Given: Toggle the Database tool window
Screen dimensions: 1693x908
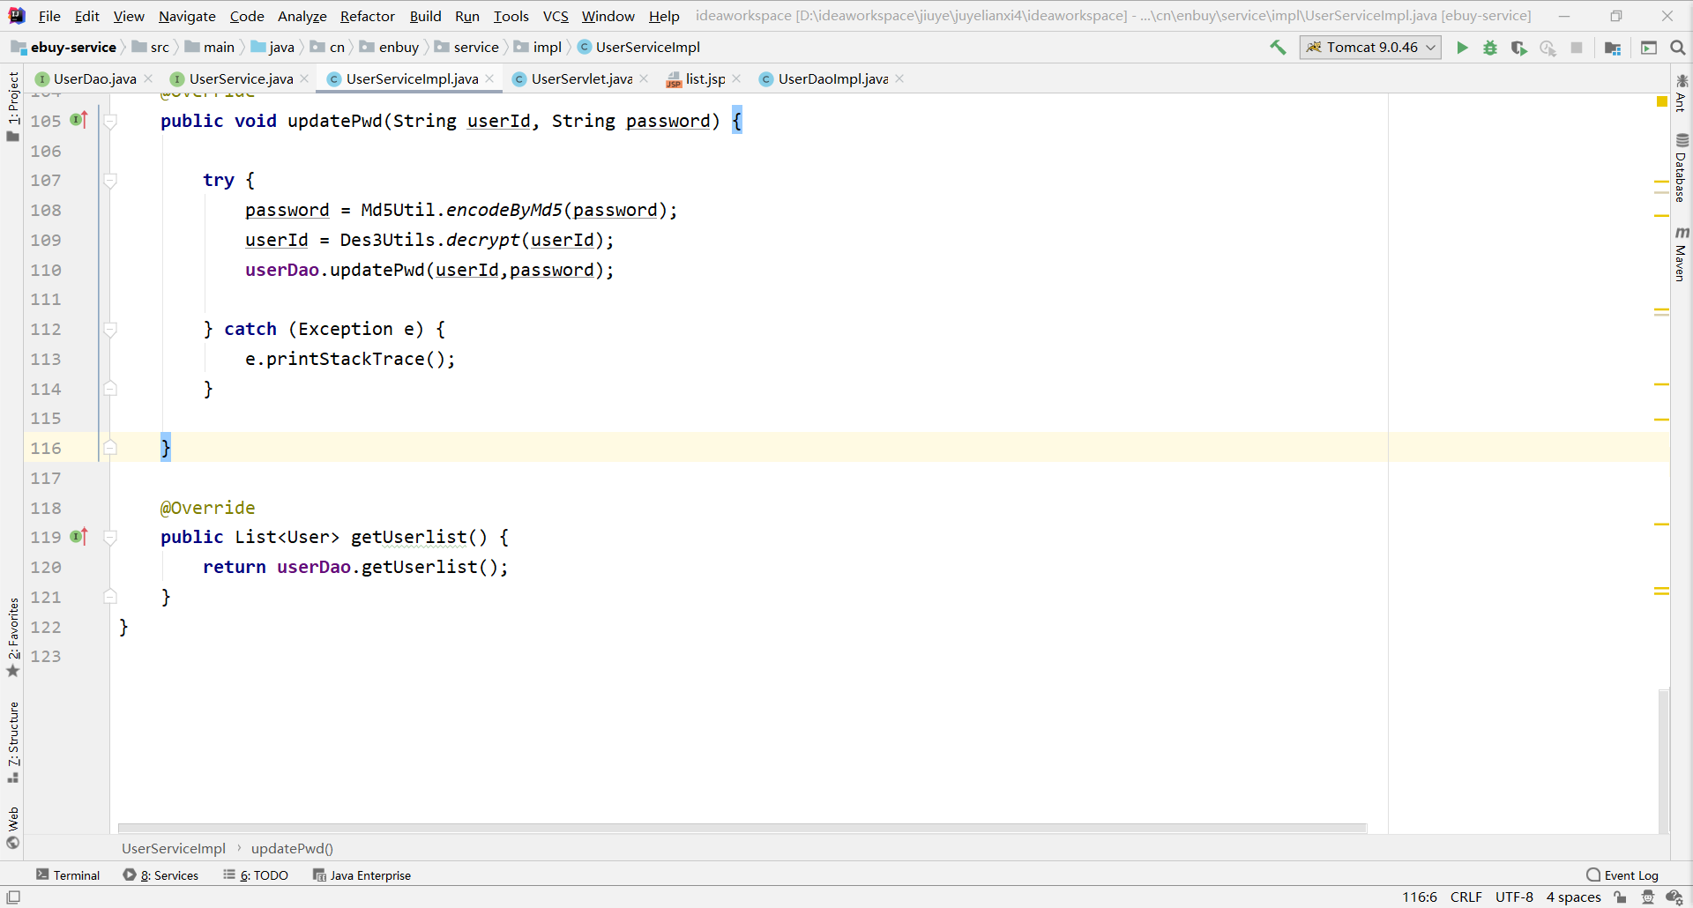Looking at the screenshot, I should (x=1682, y=167).
